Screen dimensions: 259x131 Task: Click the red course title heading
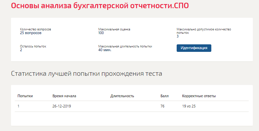[100, 5]
